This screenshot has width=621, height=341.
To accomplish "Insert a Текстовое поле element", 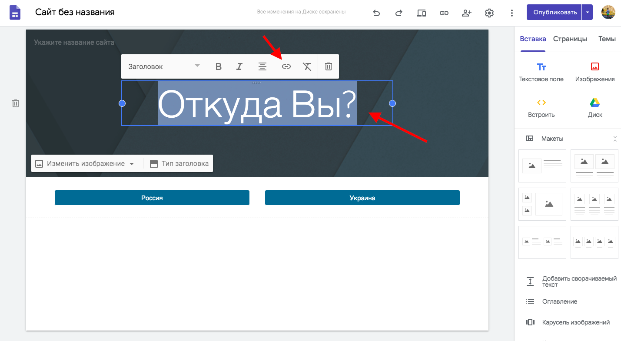I will (541, 72).
